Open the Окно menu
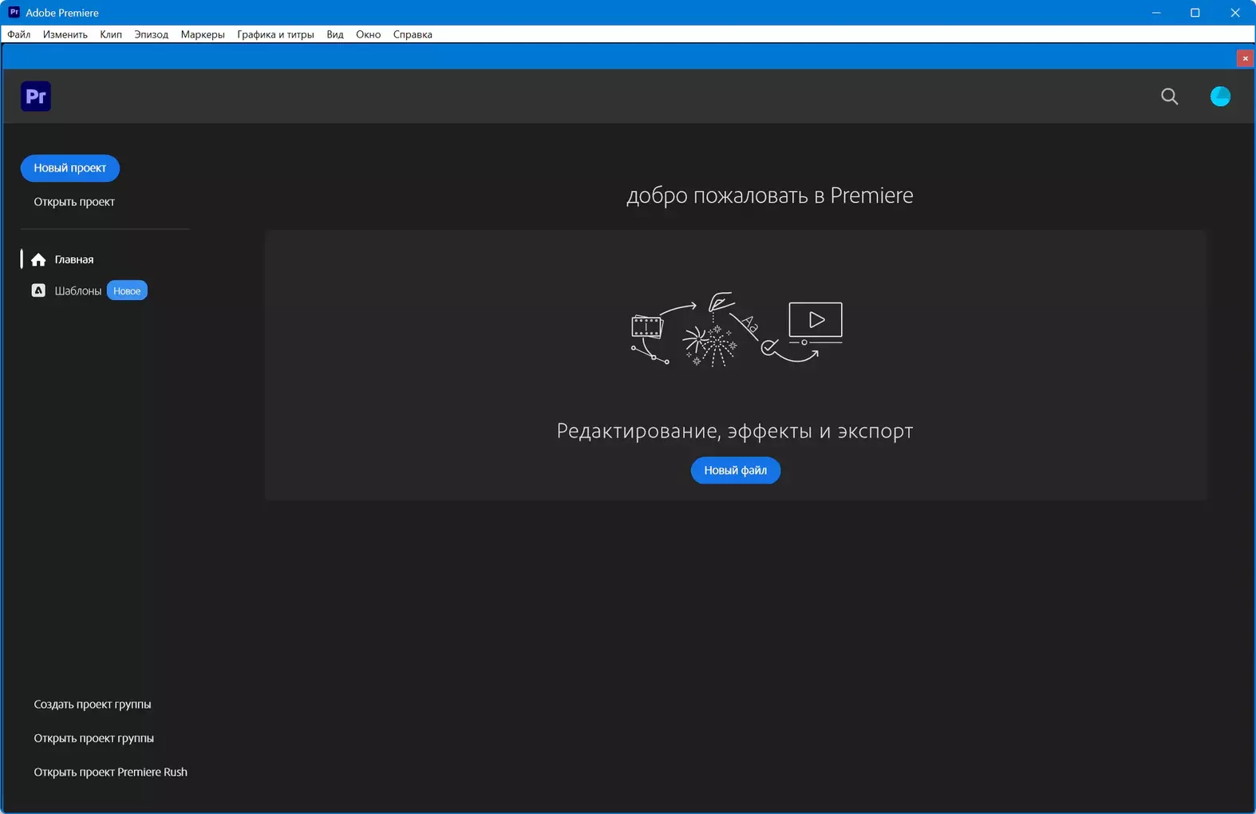 tap(368, 34)
